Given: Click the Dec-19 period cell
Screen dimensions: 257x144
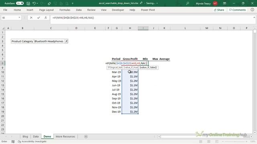Looking at the screenshot, I should (116, 112).
